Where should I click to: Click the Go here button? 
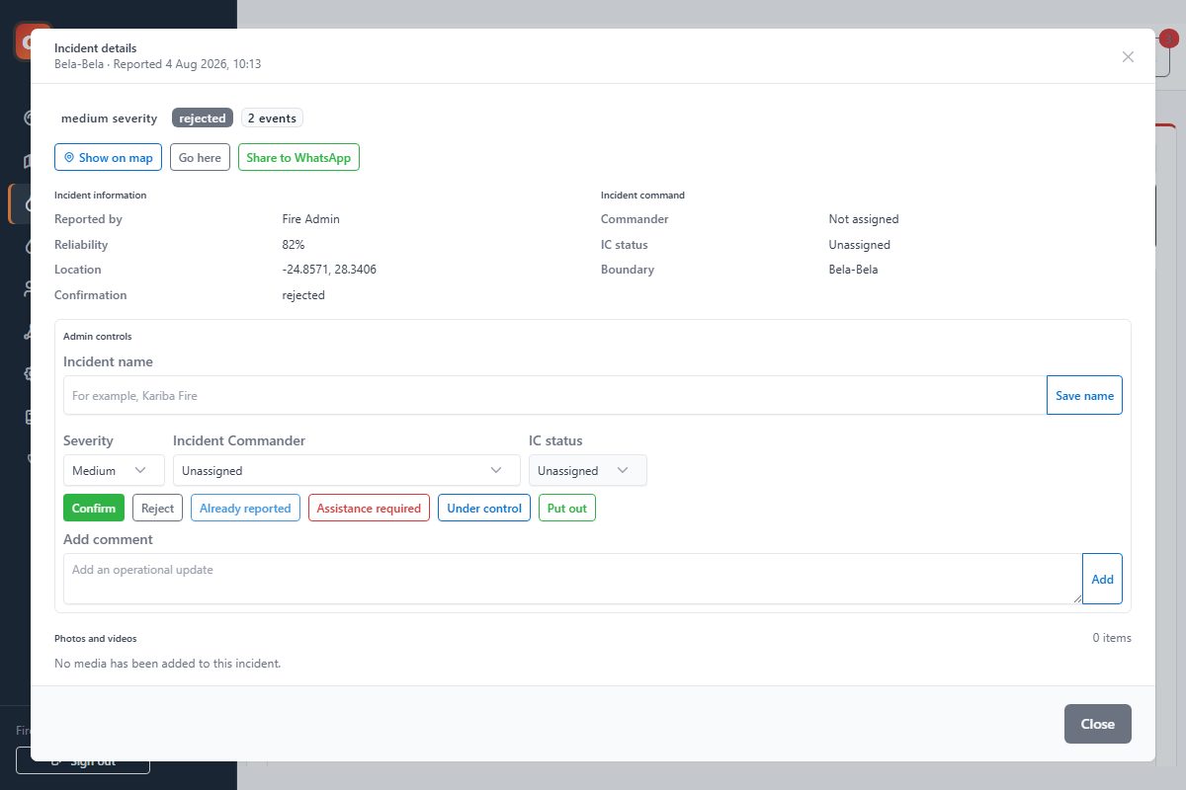point(200,157)
